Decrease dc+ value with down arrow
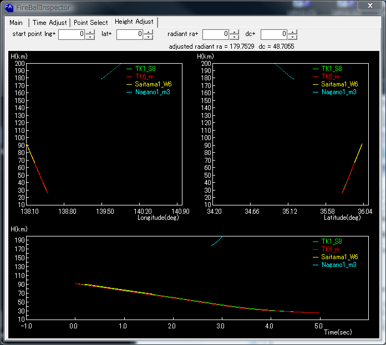Viewport: 386px width, 345px height. point(292,37)
